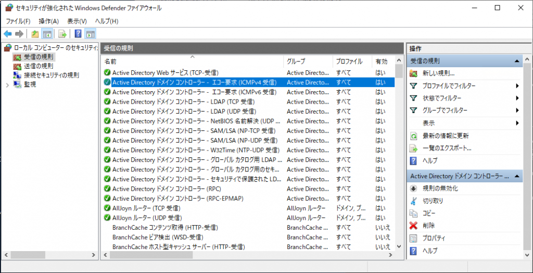Image resolution: width=533 pixels, height=273 pixels.
Task: Click プロパティ action link
Action: (434, 238)
